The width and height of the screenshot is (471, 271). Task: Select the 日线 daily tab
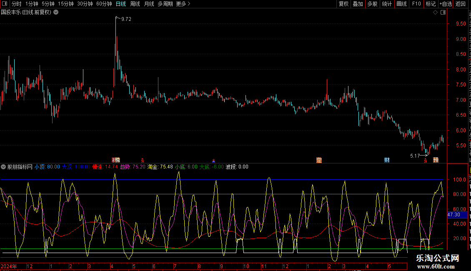121,4
